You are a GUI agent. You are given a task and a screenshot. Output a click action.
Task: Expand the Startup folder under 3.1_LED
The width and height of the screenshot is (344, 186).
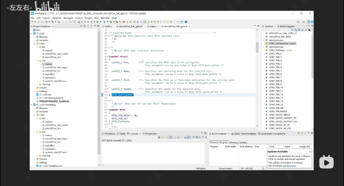[x=37, y=85]
